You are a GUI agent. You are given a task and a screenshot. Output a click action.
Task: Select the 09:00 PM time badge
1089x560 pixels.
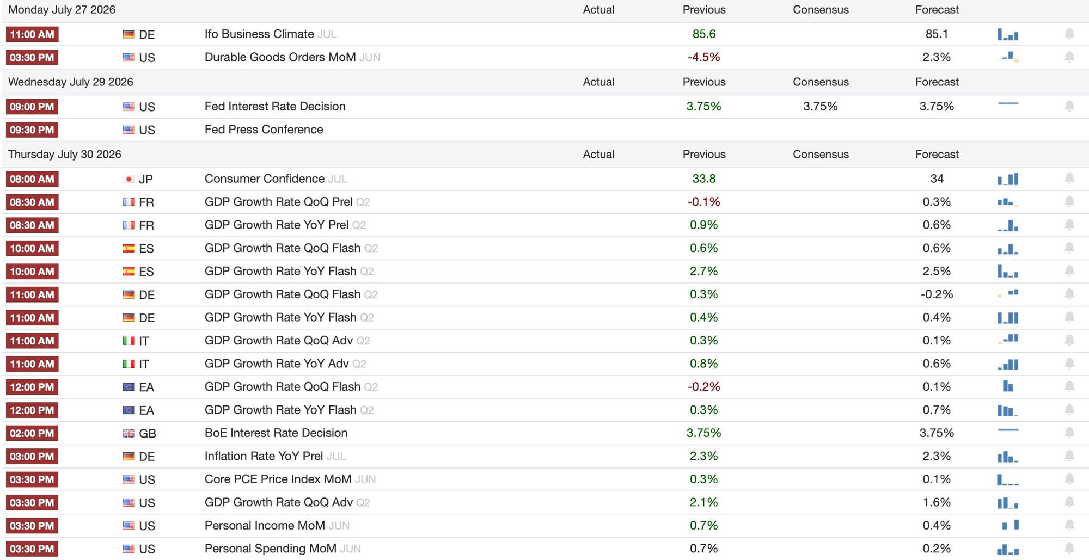click(32, 107)
